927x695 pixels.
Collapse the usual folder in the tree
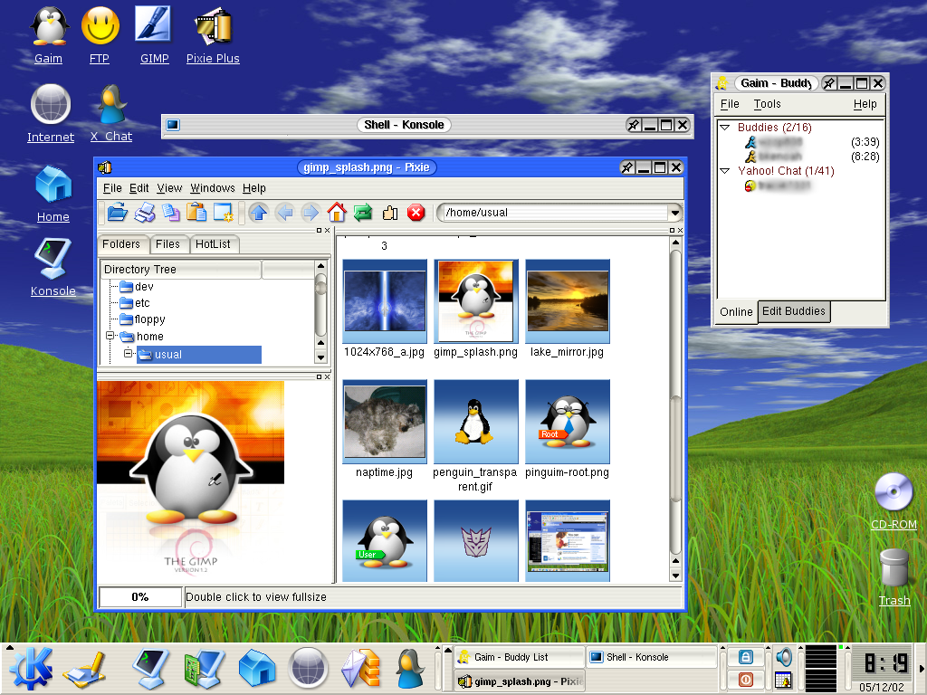(128, 354)
